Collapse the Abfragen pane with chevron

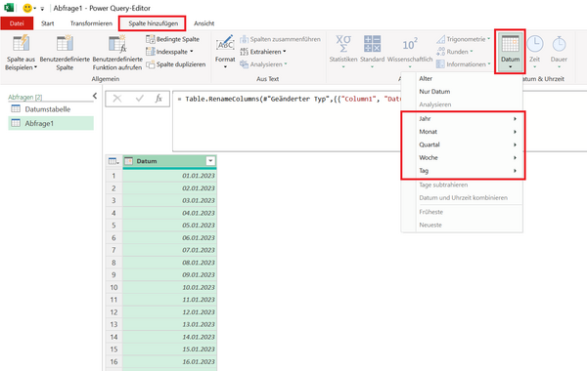click(x=95, y=97)
